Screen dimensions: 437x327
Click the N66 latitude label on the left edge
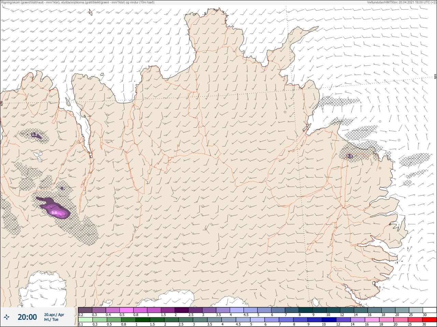click(x=2, y=103)
